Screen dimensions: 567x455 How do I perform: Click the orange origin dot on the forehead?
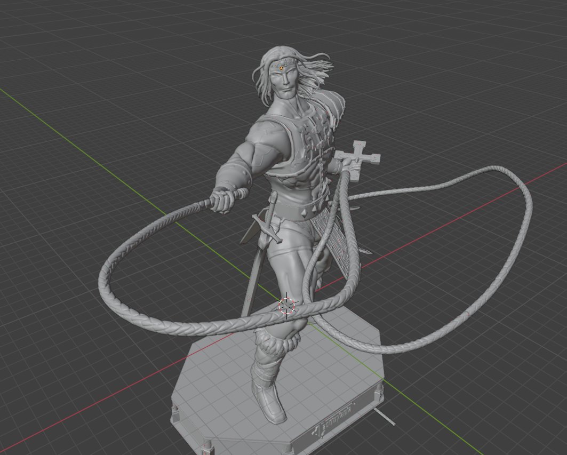[281, 68]
